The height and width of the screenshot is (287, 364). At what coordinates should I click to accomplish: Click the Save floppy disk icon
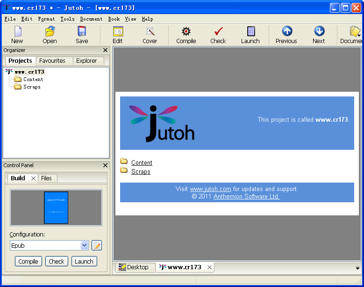[x=82, y=31]
